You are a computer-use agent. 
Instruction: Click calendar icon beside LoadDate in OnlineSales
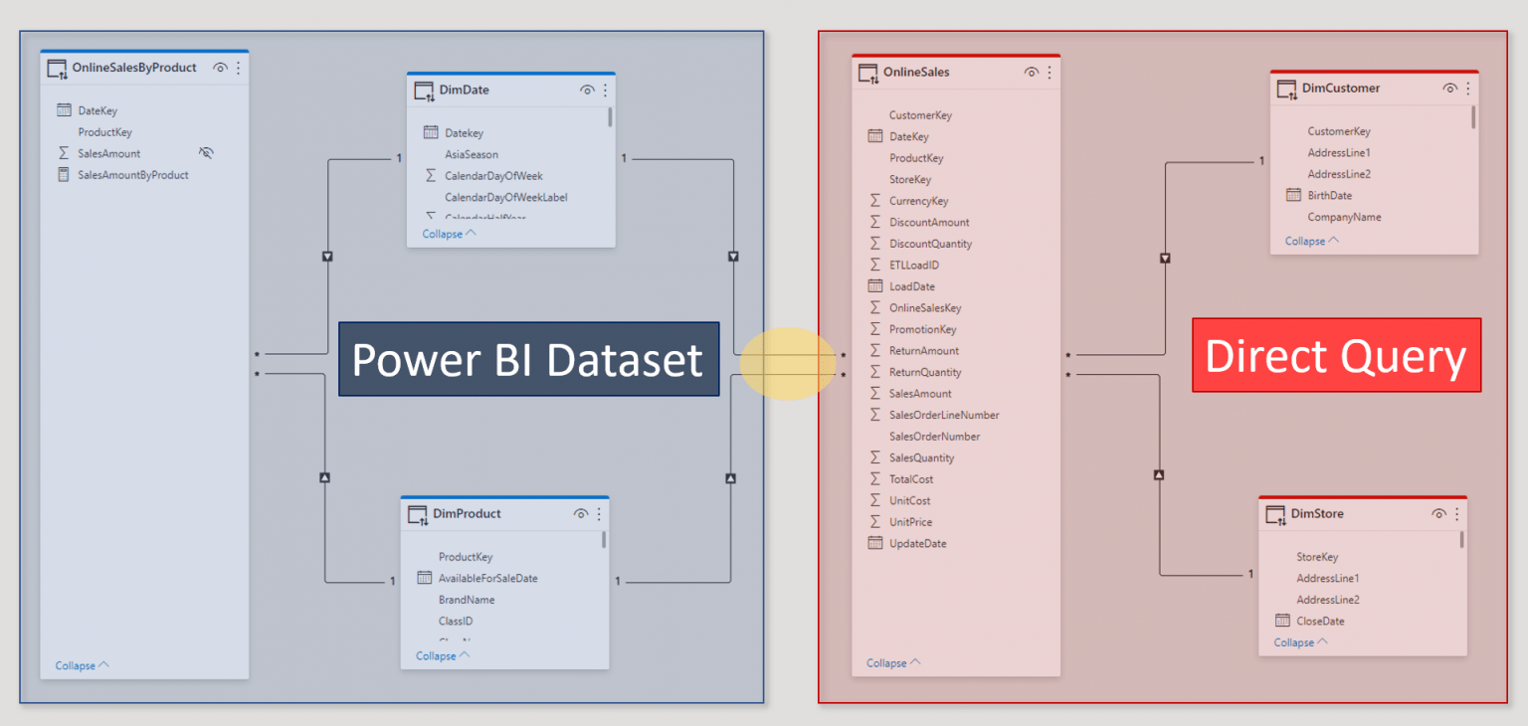[x=875, y=286]
